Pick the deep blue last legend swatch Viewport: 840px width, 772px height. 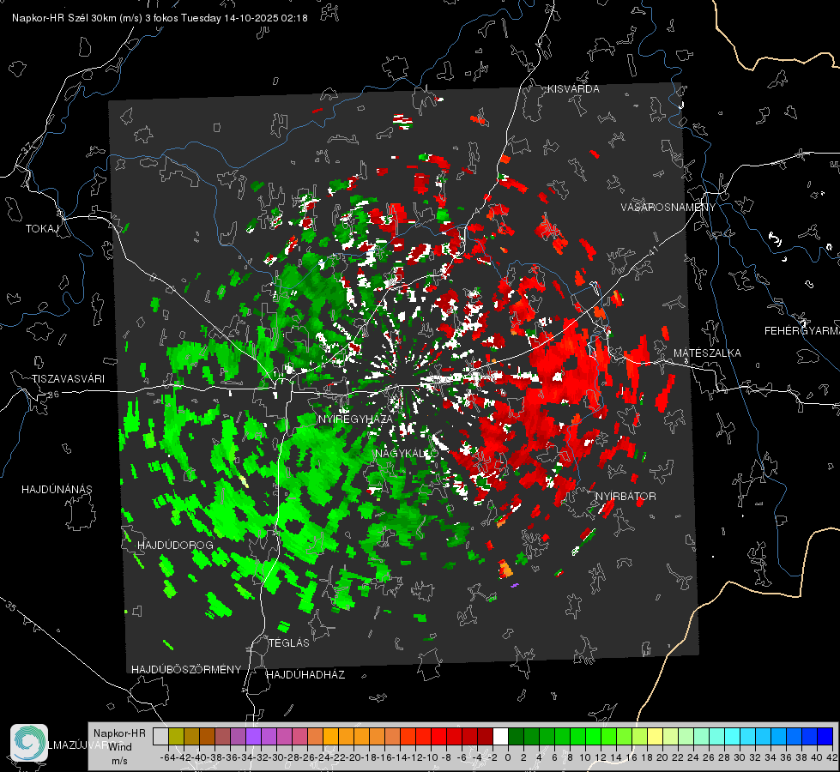point(825,736)
